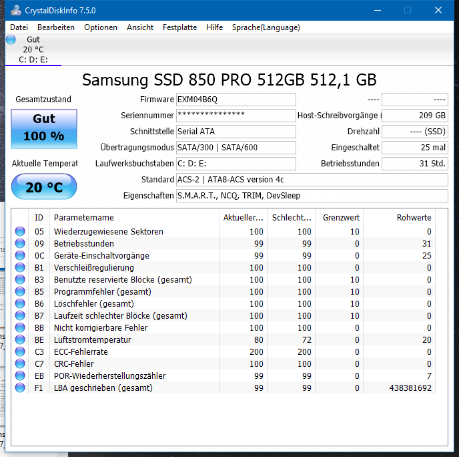The image size is (459, 457).
Task: Click the Schnittstelle field Serial ATA
Action: [236, 132]
